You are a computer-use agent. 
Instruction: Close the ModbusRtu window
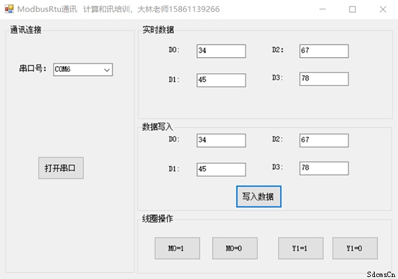383,9
